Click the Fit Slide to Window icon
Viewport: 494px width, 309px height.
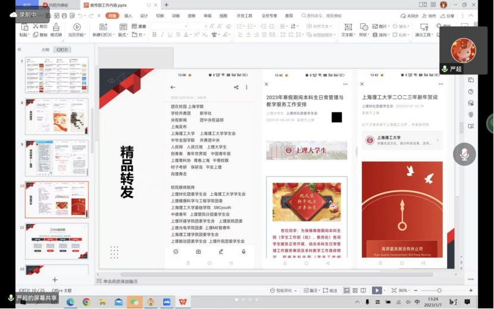point(394,291)
